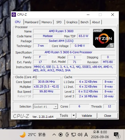125x140 pixels.
Task: Open the volume speaker tray icon
Action: [80, 135]
